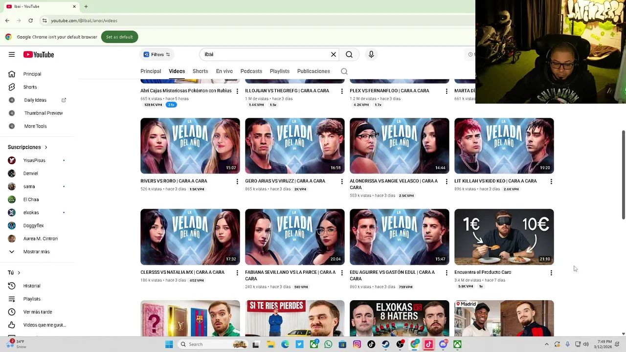The width and height of the screenshot is (626, 352).
Task: Open Instagram from the taskbar
Action: pyautogui.click(x=357, y=344)
